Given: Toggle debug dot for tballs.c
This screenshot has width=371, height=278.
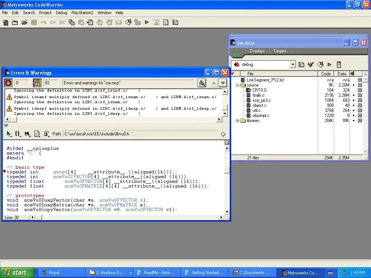Looking at the screenshot, I should click(354, 95).
